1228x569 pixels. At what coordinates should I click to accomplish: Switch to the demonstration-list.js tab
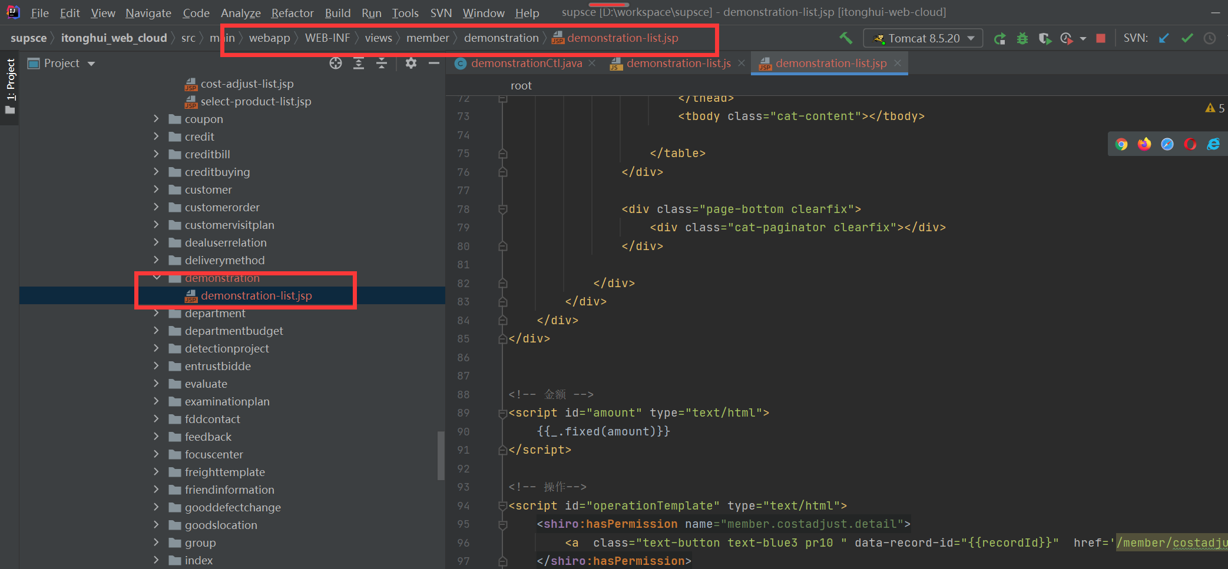(x=678, y=63)
